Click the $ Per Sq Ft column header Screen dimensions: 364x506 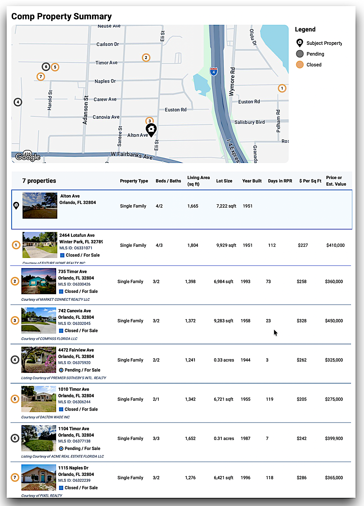click(310, 181)
